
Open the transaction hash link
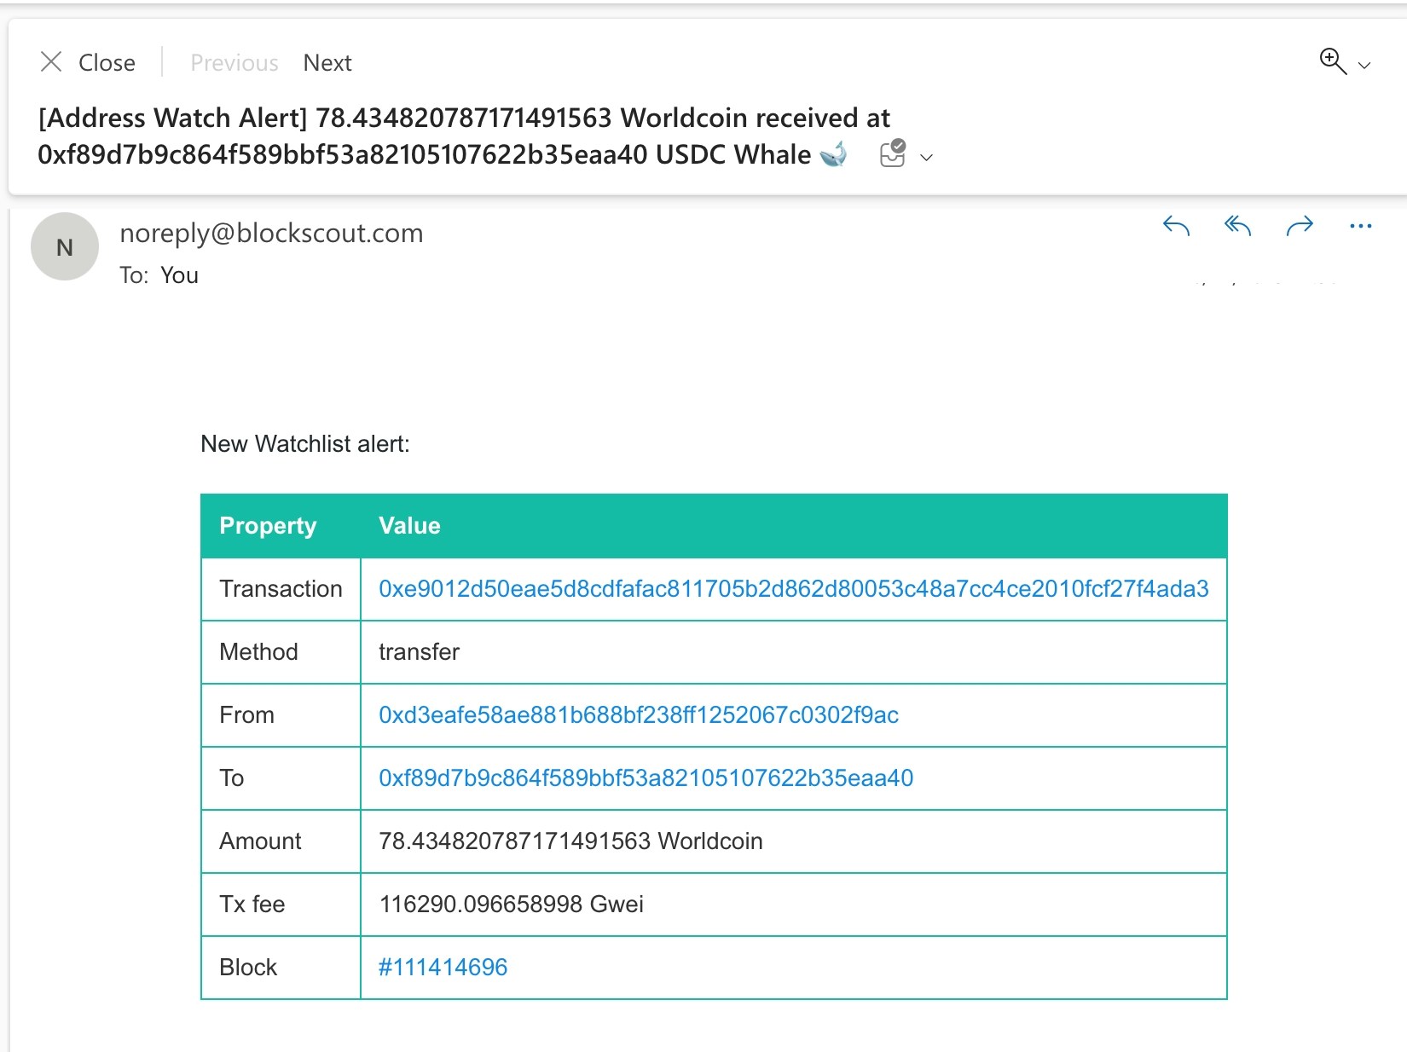pos(794,588)
